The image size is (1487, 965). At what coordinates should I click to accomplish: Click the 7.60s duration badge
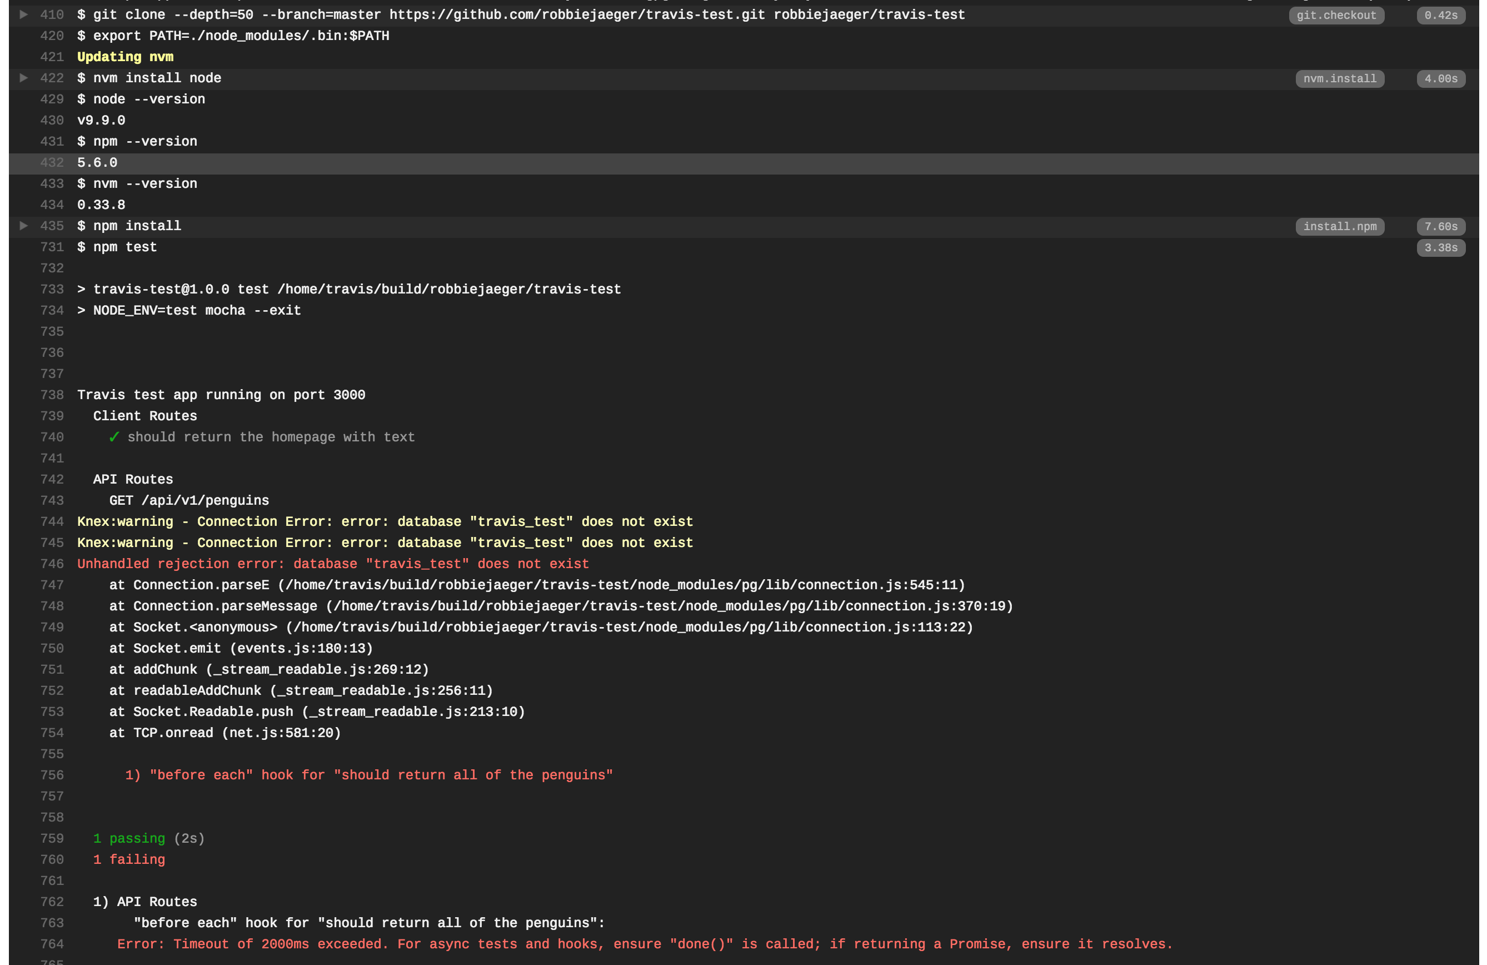(x=1440, y=226)
